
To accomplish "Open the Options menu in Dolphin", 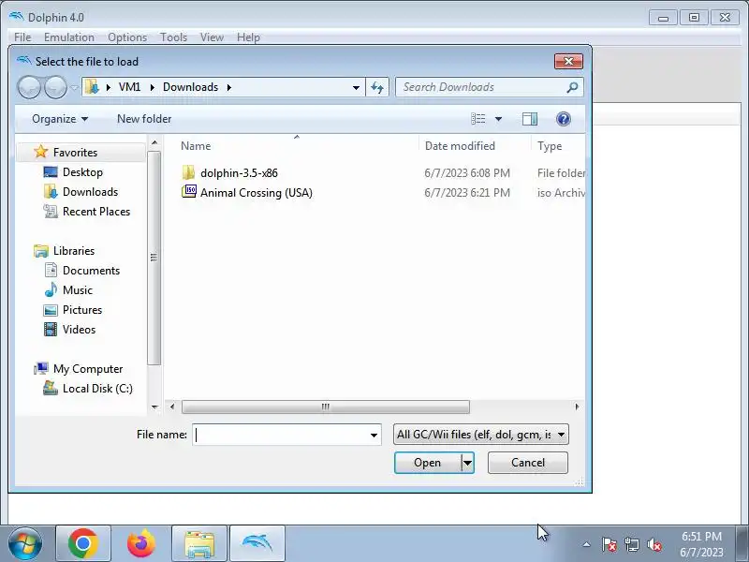I will click(127, 37).
